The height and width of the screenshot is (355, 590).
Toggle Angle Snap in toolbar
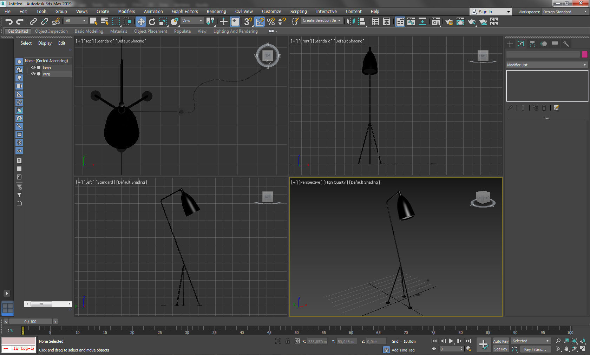pos(260,22)
